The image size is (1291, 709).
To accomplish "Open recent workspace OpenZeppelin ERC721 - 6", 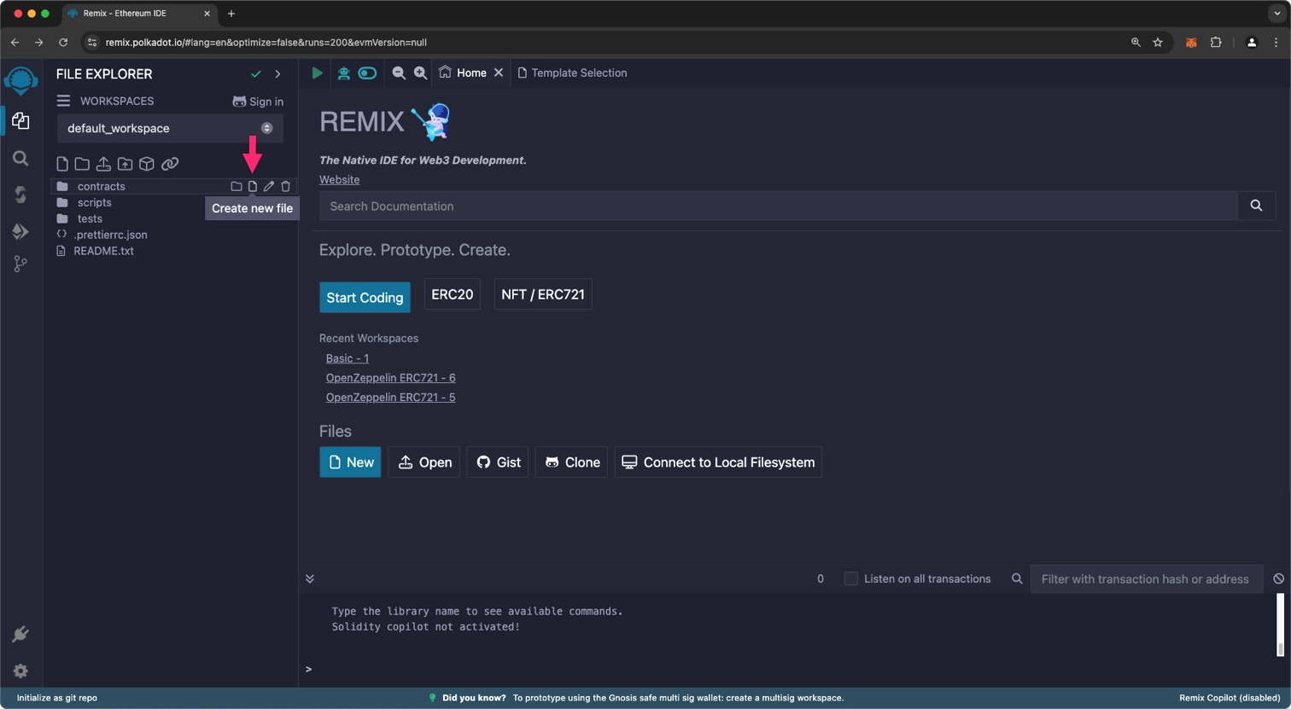I will coord(390,377).
